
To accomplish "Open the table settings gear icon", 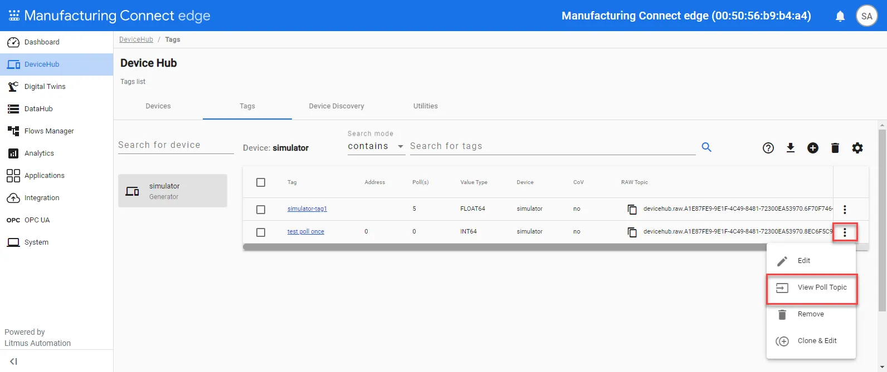I will 857,148.
